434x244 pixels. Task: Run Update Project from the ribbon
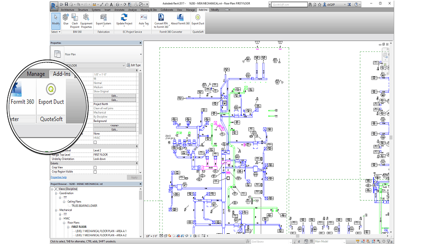coord(124,20)
